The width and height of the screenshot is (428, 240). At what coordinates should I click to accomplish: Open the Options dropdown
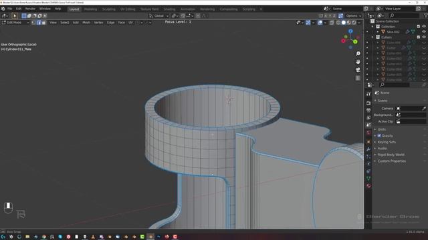[354, 16]
